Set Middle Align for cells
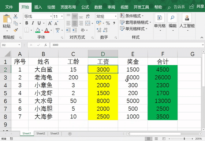This screenshot has width=205, height=141. 75,16
